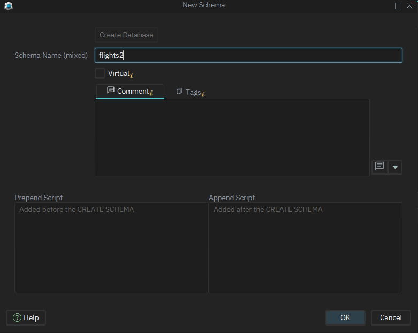Image resolution: width=418 pixels, height=333 pixels.
Task: Click inside the comment text area
Action: (x=232, y=137)
